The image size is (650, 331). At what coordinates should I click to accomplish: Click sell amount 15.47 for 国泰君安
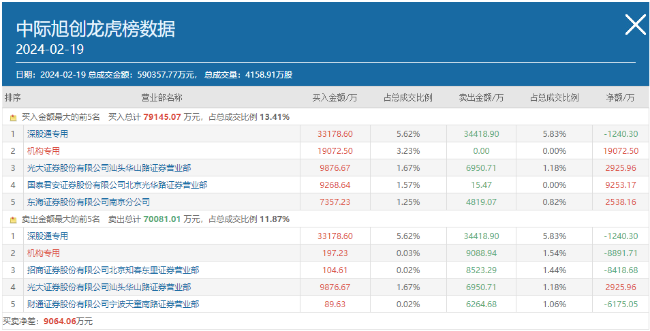point(481,185)
